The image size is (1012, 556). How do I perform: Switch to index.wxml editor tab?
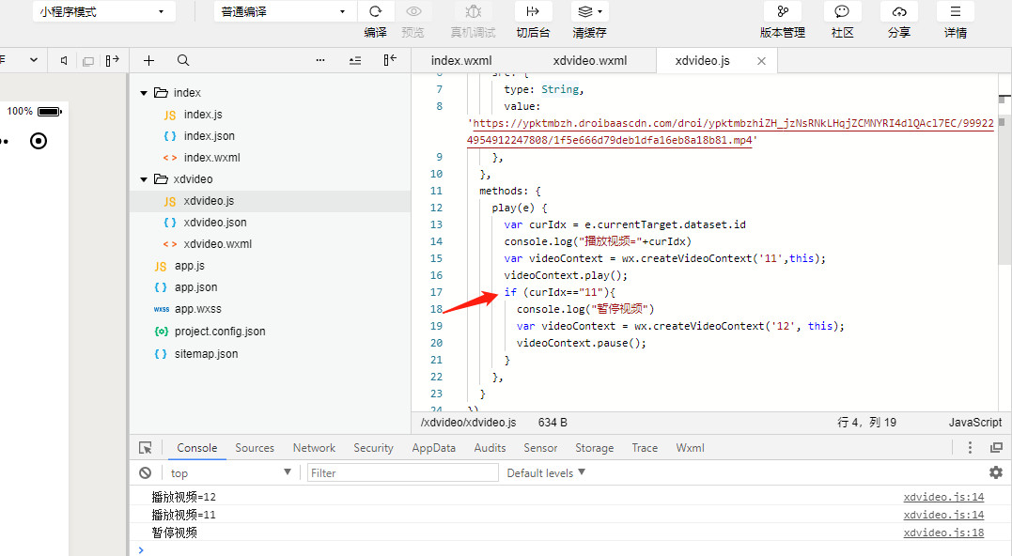point(461,61)
